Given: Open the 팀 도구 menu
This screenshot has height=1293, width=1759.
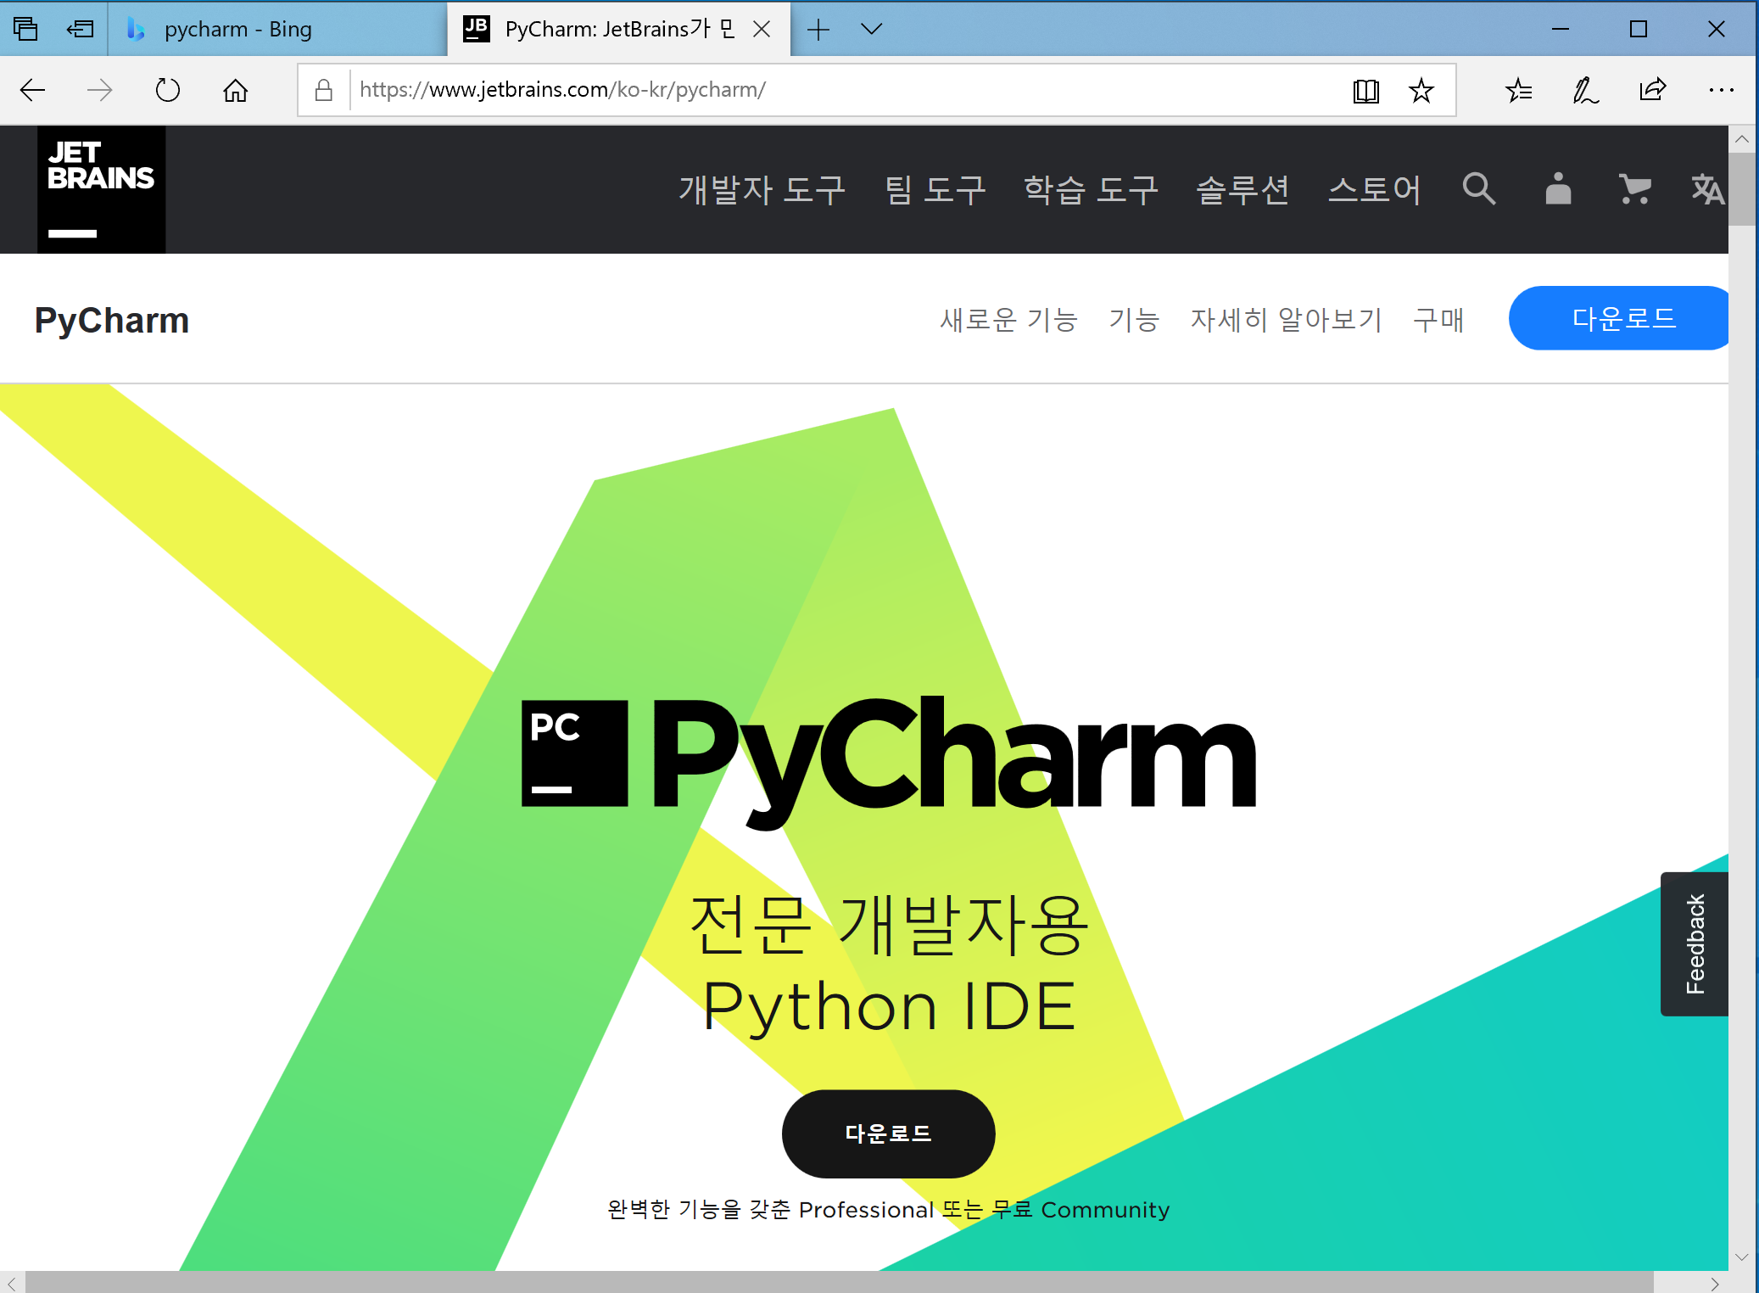Looking at the screenshot, I should pos(935,189).
